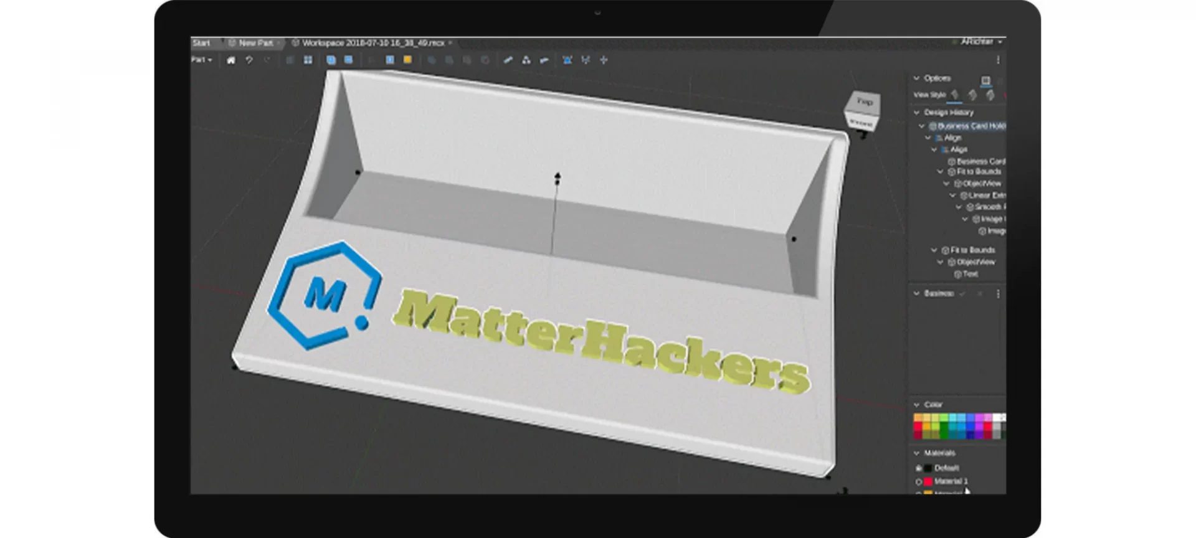Image resolution: width=1196 pixels, height=538 pixels.
Task: Click the orange square toolbar icon
Action: (x=407, y=60)
